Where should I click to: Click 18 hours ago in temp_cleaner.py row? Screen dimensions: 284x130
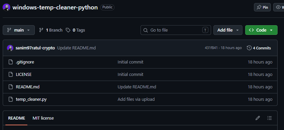tap(260, 99)
